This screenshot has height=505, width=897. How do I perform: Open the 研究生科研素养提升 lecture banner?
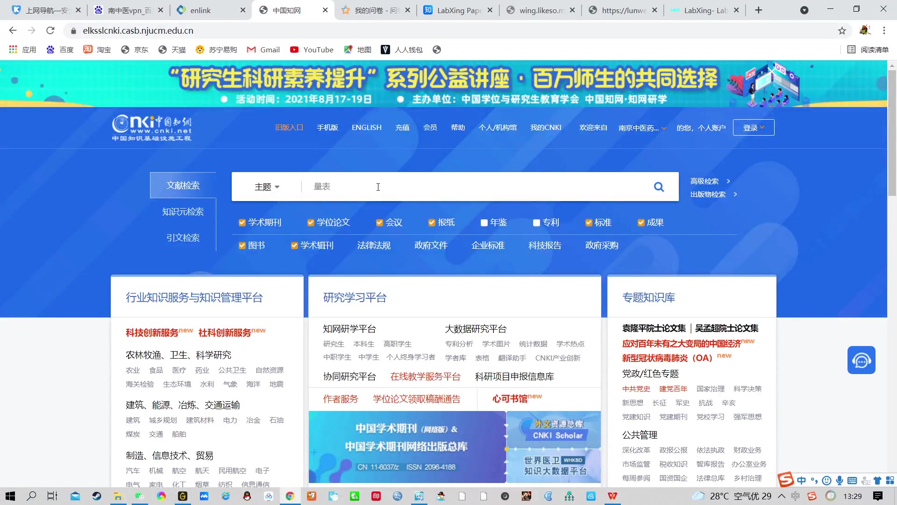click(x=443, y=84)
